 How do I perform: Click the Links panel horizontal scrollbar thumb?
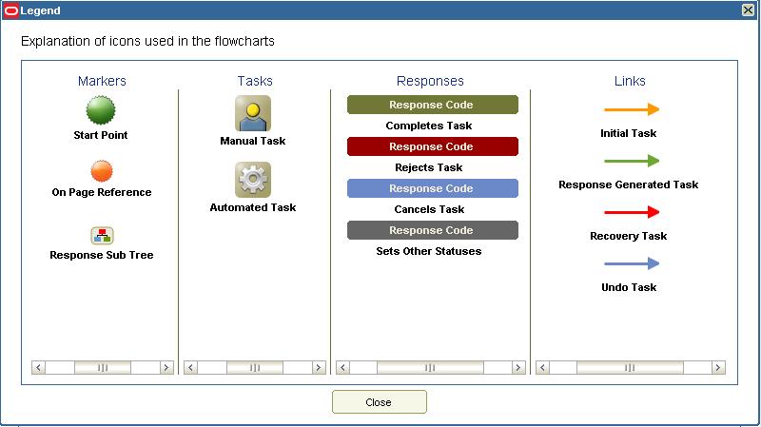[x=630, y=367]
